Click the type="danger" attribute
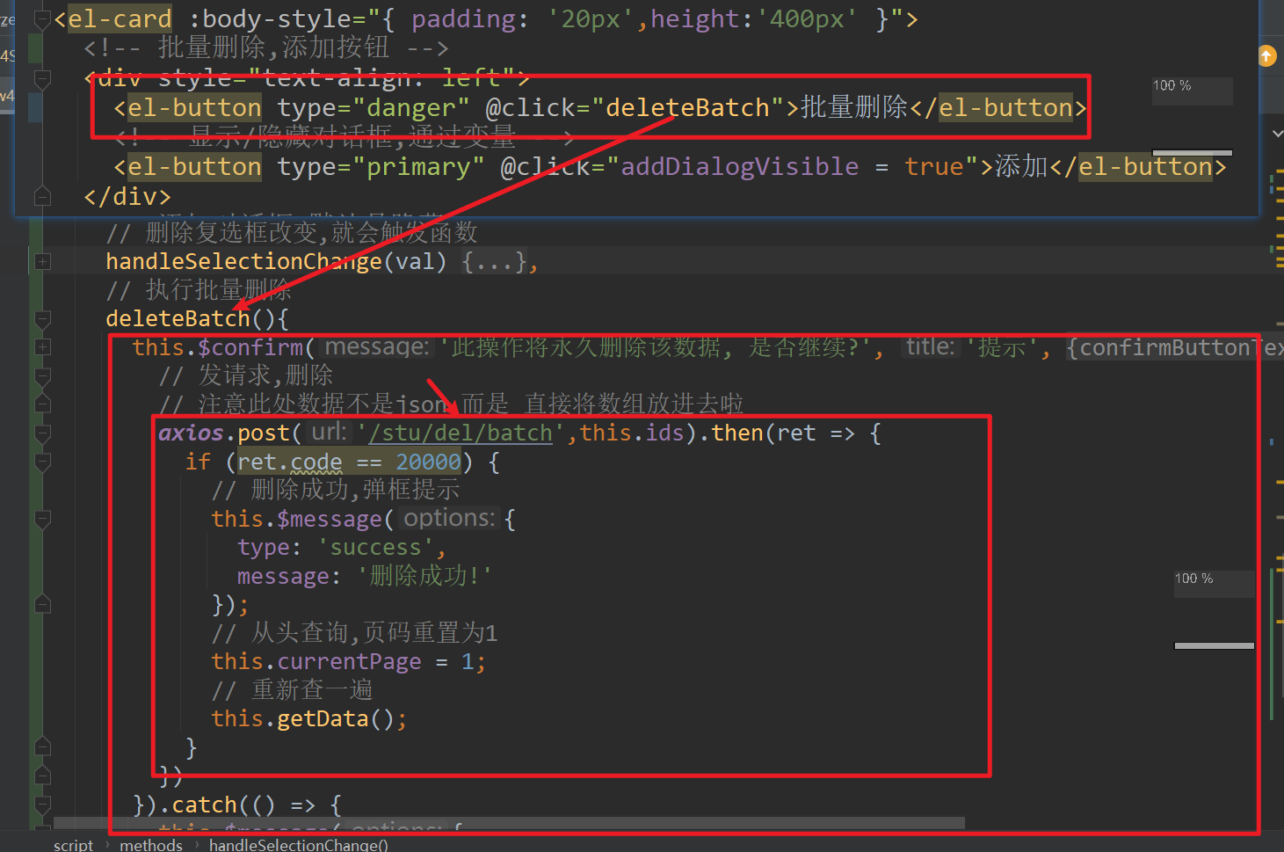Screen dimensions: 1284x852 (374, 107)
